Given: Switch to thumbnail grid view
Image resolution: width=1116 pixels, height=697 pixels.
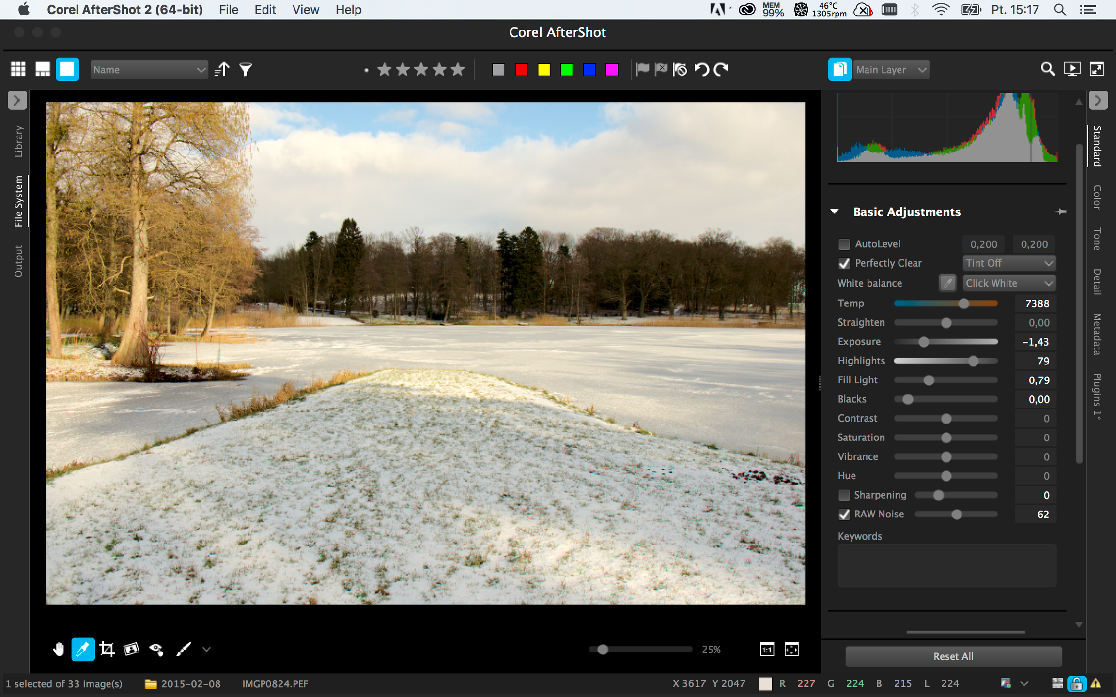Looking at the screenshot, I should (18, 69).
